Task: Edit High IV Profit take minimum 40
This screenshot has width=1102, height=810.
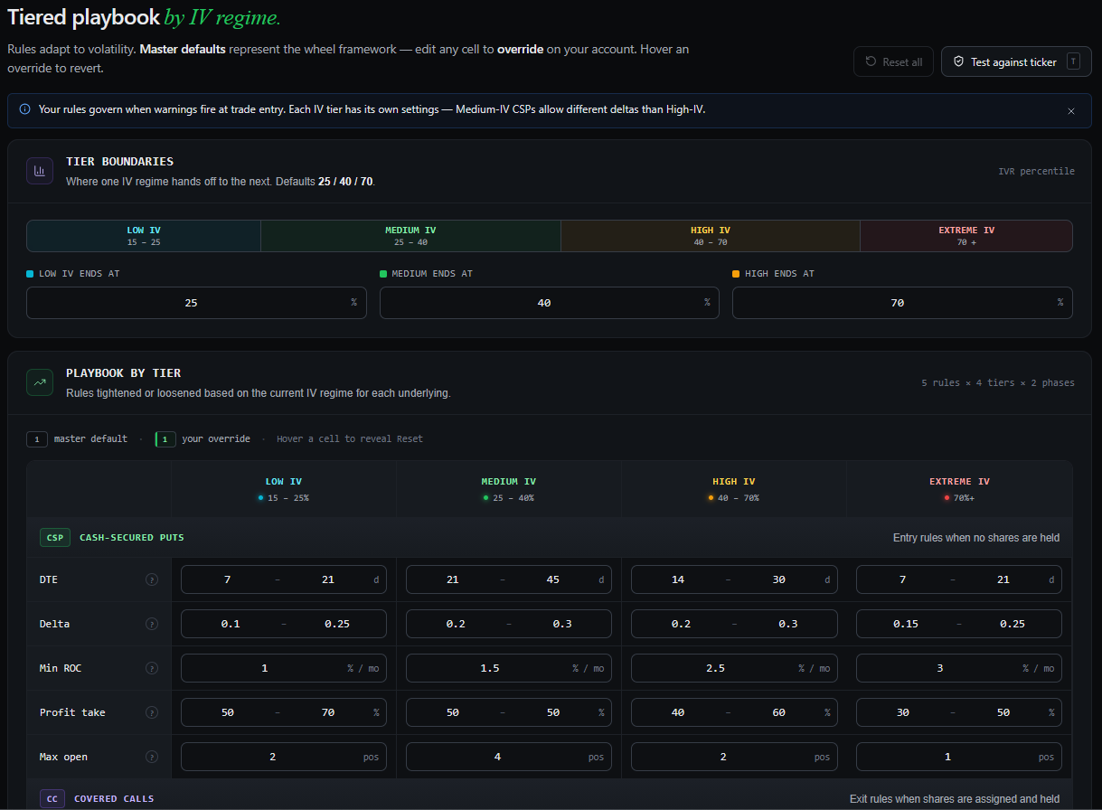Action: [x=678, y=712]
